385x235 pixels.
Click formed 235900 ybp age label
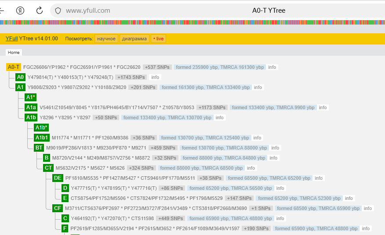click(220, 67)
